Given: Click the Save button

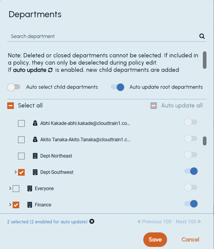Looking at the screenshot, I should (155, 240).
